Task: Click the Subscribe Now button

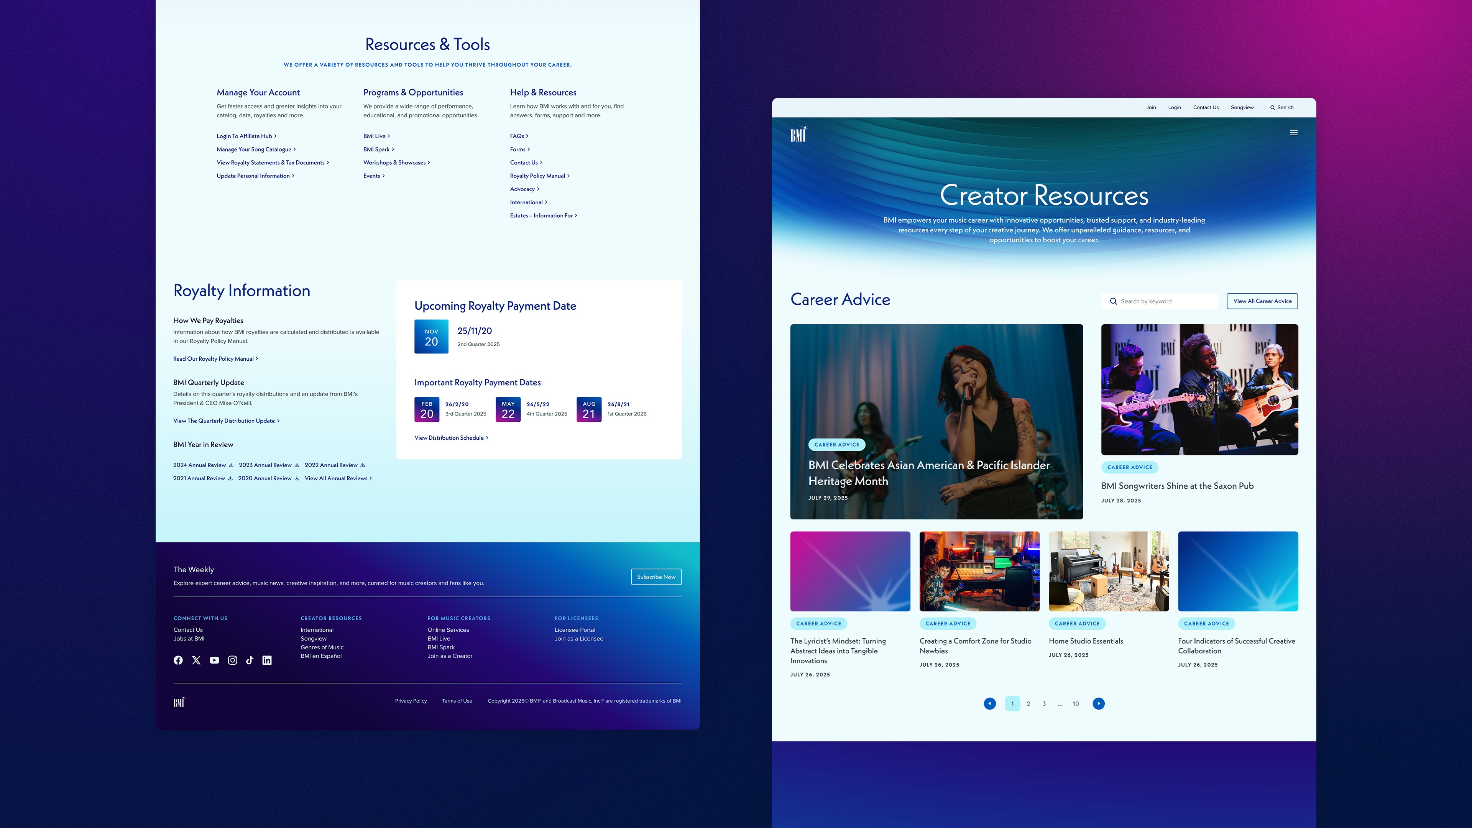Action: (656, 577)
